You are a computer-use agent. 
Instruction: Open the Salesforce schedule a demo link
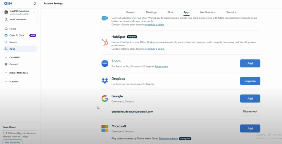point(154,24)
